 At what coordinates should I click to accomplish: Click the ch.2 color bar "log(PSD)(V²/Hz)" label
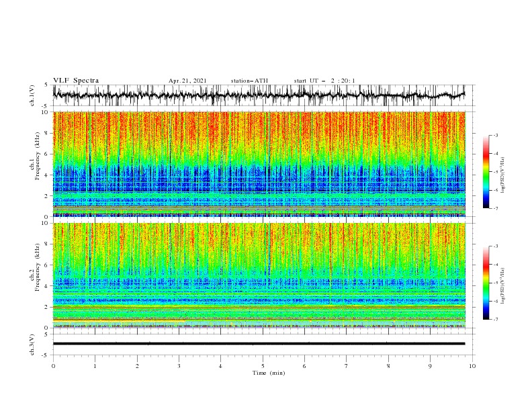click(x=502, y=286)
